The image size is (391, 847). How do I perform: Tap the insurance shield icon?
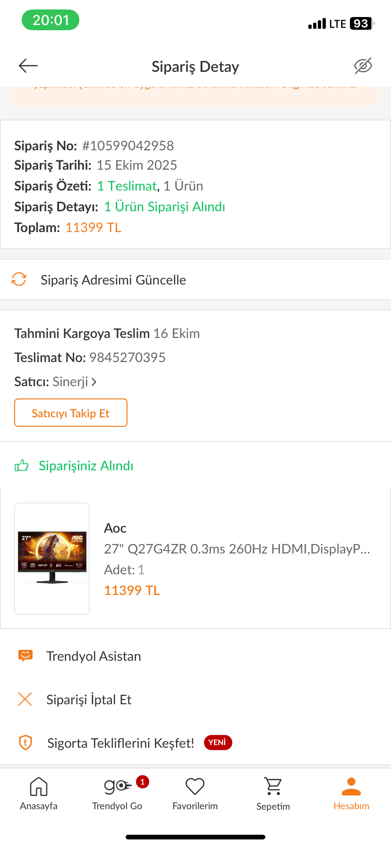tap(25, 743)
